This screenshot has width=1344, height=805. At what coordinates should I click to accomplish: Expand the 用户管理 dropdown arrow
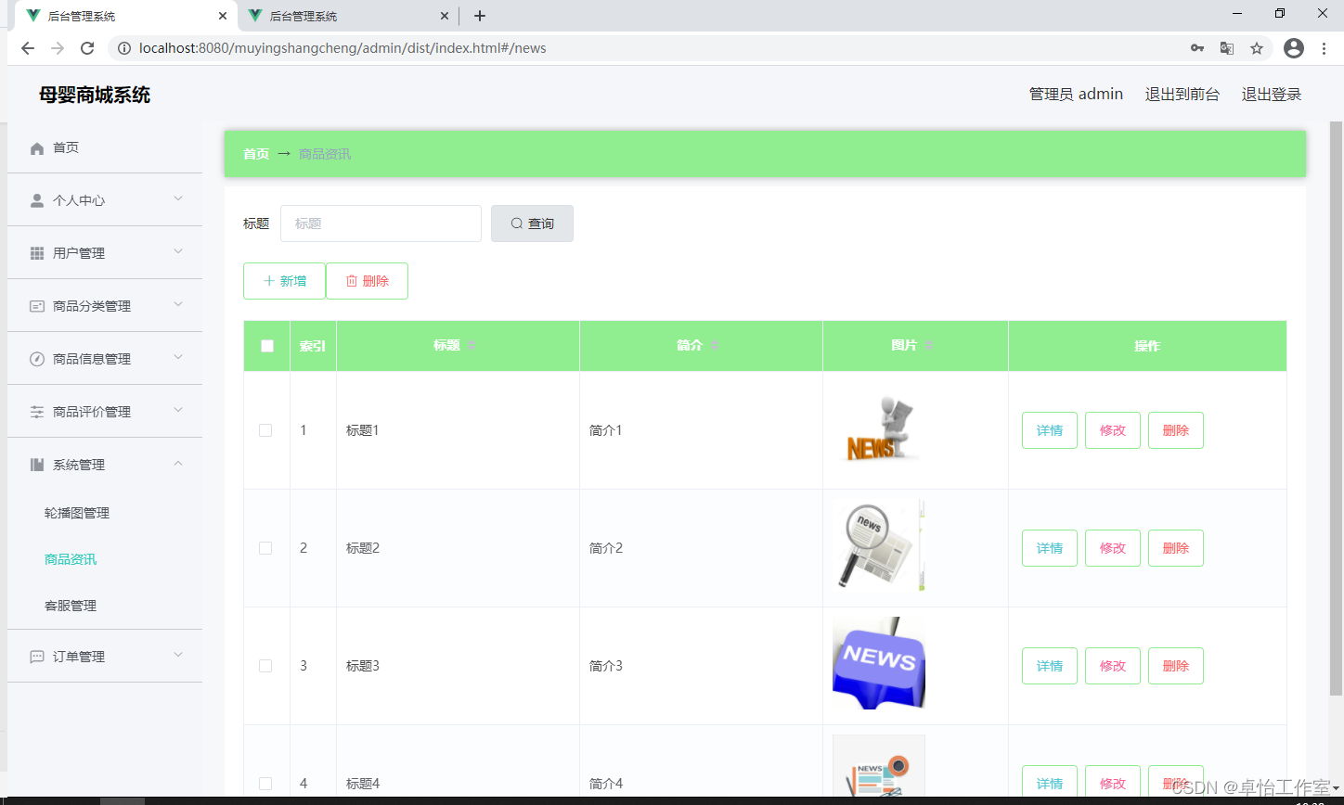point(178,252)
